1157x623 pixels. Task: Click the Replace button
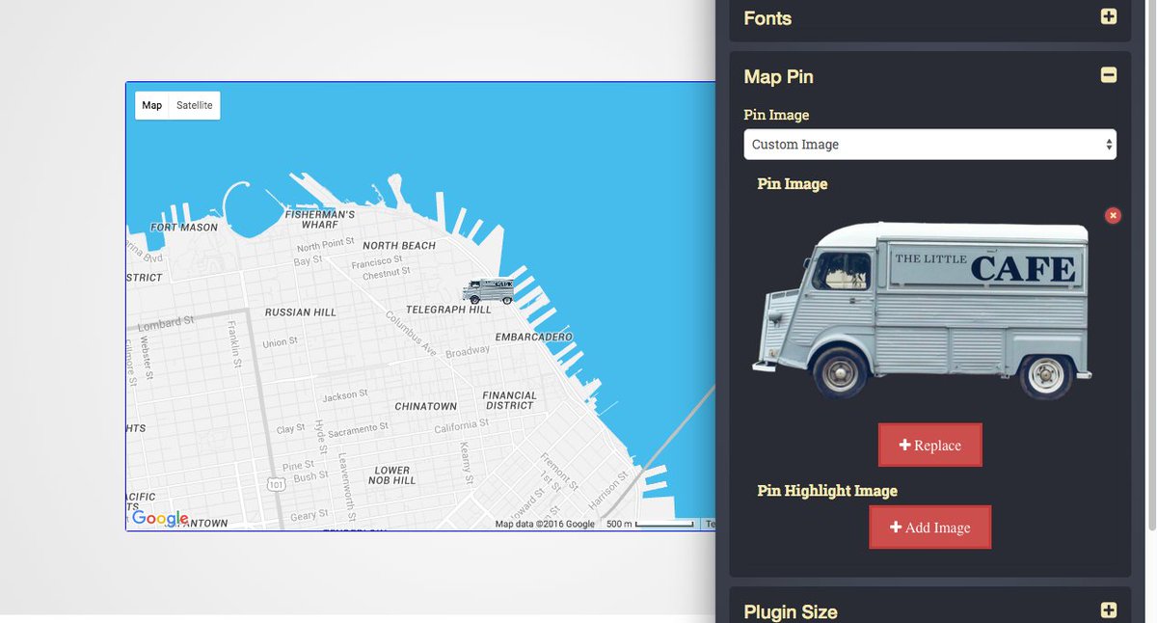(x=930, y=445)
